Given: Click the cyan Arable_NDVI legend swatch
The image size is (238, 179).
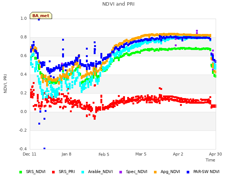Looking at the screenshot, I should pyautogui.click(x=83, y=172).
